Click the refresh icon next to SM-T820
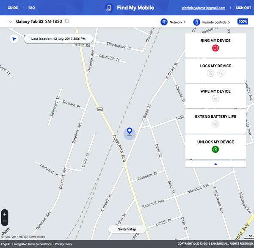This screenshot has height=248, width=254. [67, 21]
